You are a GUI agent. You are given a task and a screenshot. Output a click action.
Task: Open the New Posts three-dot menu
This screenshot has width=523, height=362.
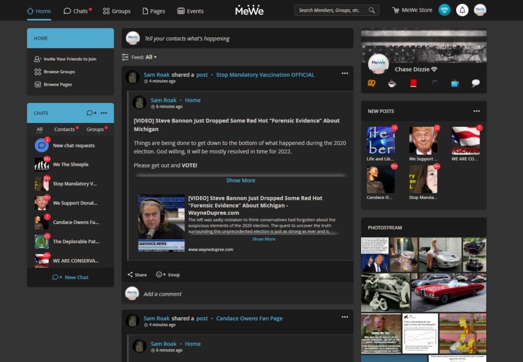click(477, 111)
